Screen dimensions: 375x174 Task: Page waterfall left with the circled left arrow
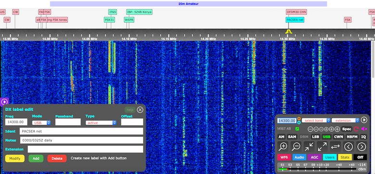pos(349,146)
